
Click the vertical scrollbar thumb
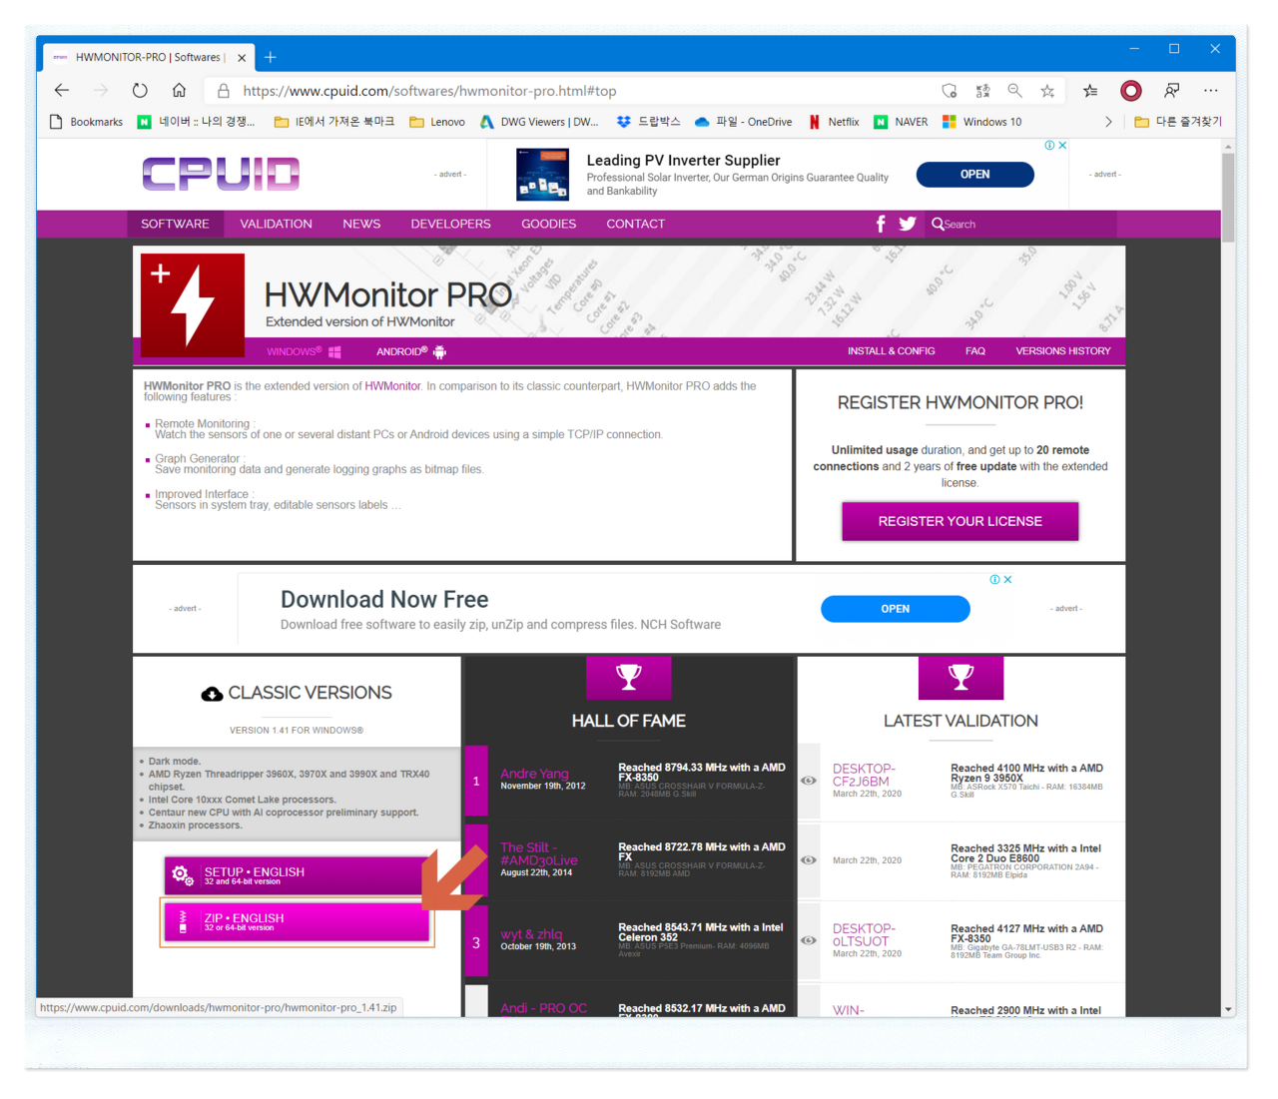[1228, 198]
